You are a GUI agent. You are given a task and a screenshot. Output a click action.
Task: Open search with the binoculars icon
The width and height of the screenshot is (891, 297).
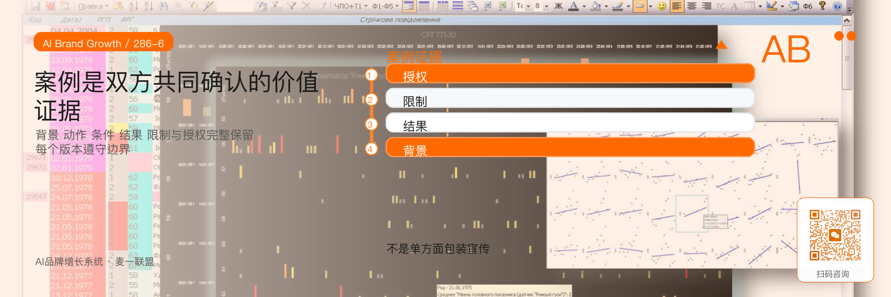[163, 6]
